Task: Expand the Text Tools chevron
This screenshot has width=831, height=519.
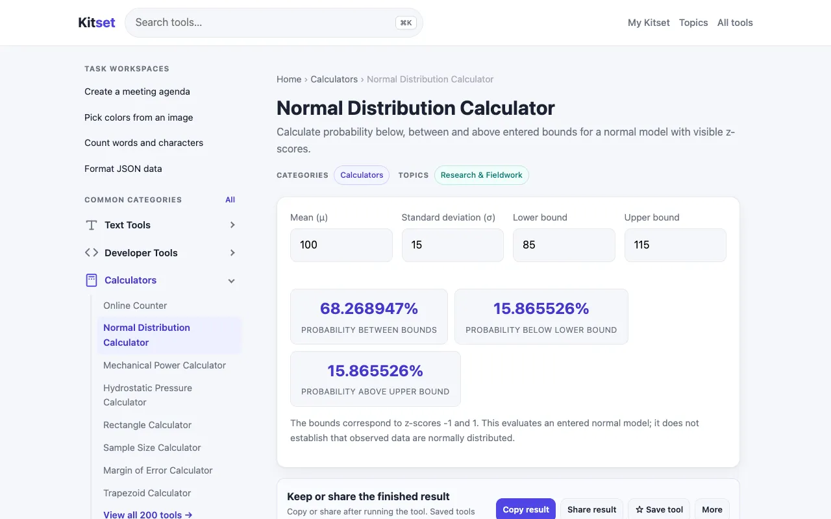Action: (232, 225)
